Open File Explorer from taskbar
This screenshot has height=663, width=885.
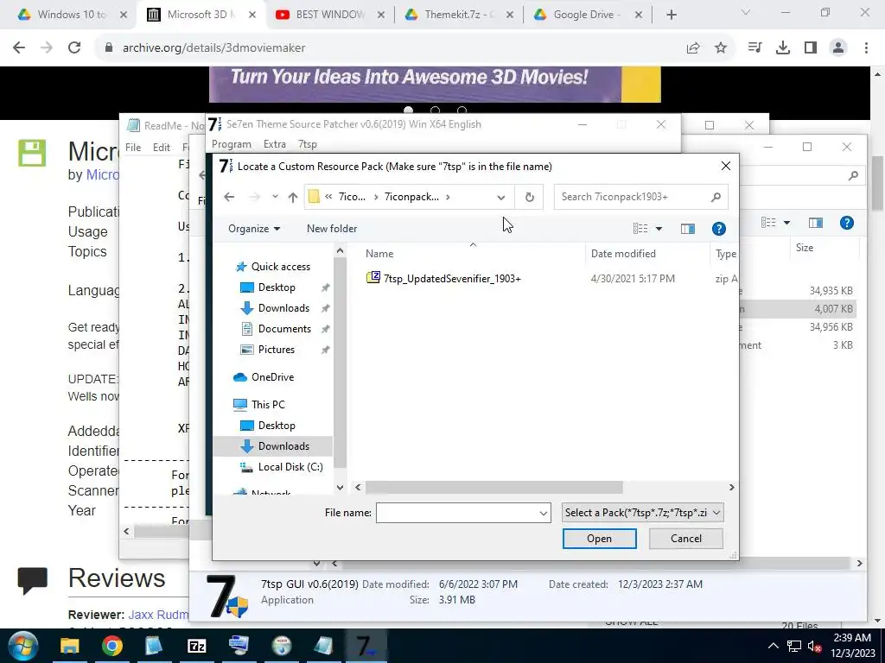70,646
